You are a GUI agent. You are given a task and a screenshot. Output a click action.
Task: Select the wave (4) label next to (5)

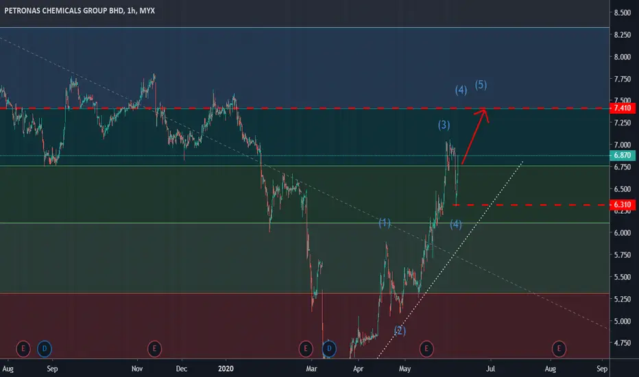(x=461, y=90)
